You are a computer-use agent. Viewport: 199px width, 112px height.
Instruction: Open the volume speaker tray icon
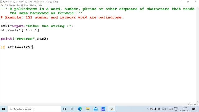pyautogui.click(x=166, y=109)
